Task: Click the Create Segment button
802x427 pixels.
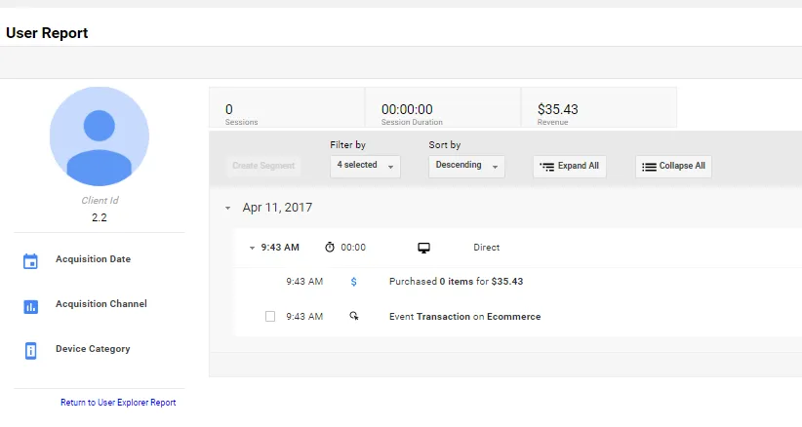Action: (x=263, y=166)
